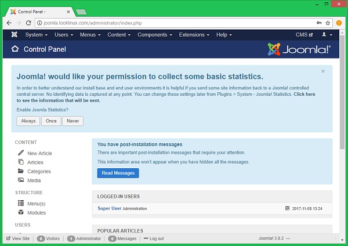Close the Control Panel browser tab
The height and width of the screenshot is (246, 348).
(68, 12)
